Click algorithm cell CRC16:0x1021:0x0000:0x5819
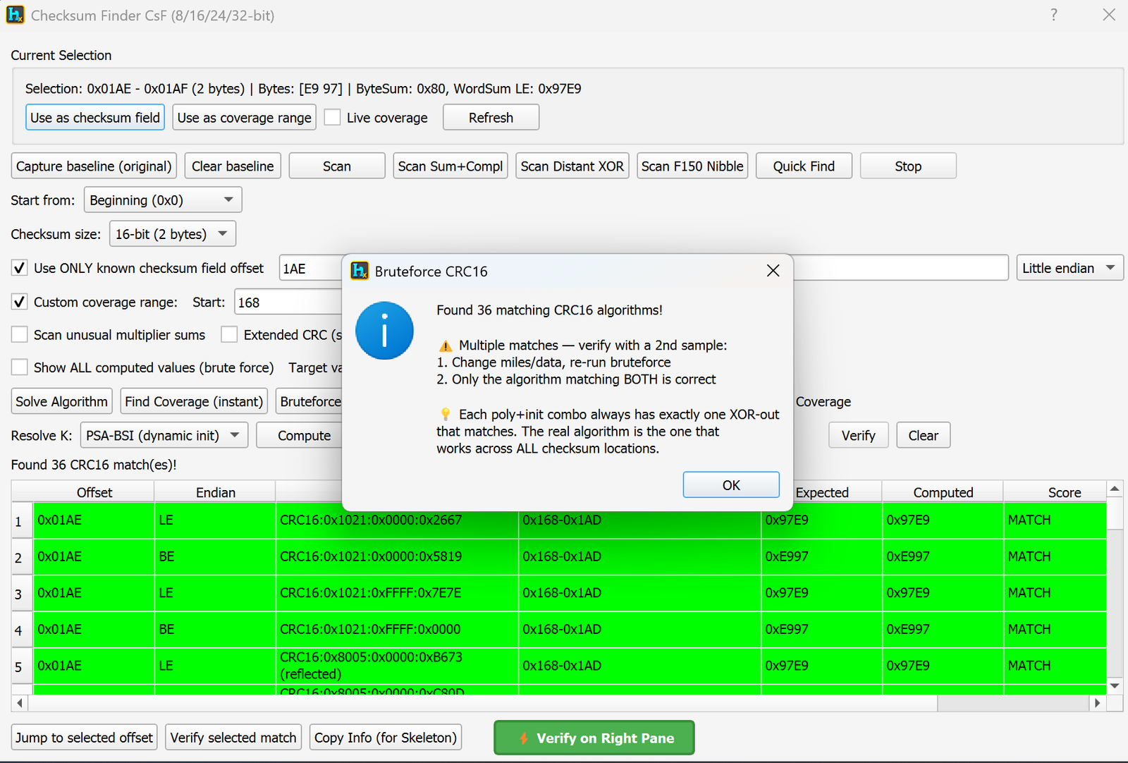1128x763 pixels. 397,556
